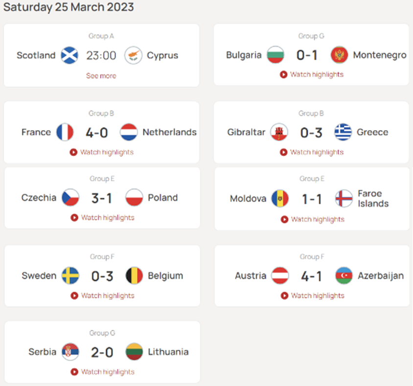Image resolution: width=413 pixels, height=386 pixels.
Task: Click the Greece flag icon
Action: 343,132
